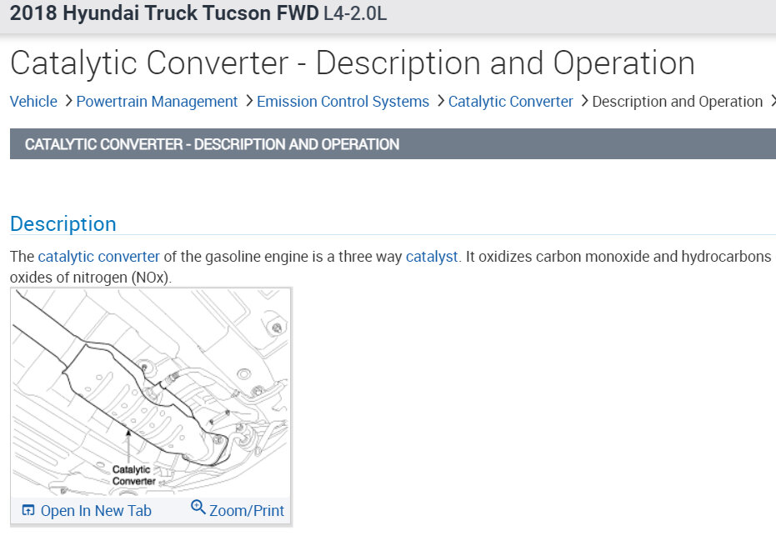Click chevron after Emission Control Systems breadcrumb
The height and width of the screenshot is (551, 776).
tap(440, 101)
